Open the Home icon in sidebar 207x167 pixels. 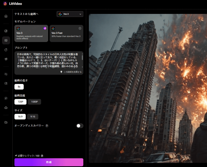click(6, 16)
